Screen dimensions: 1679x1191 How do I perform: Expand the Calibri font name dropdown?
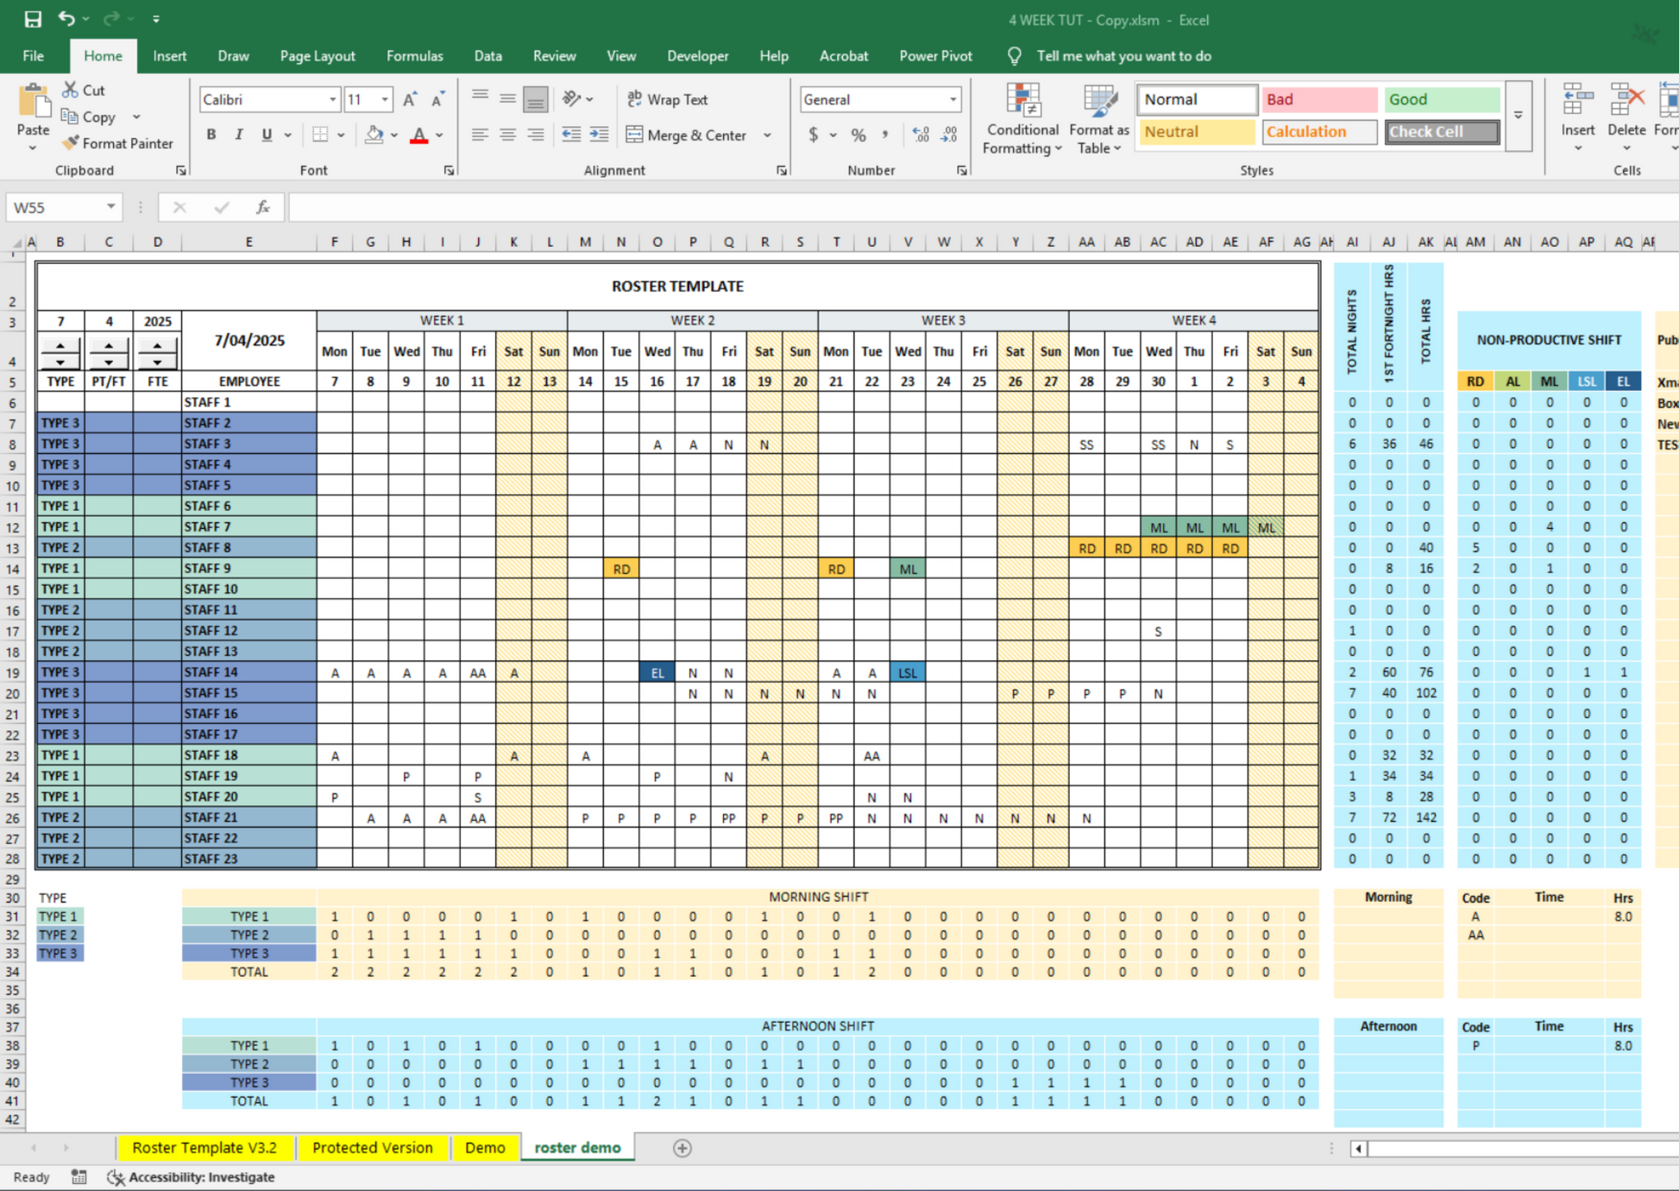(x=332, y=99)
